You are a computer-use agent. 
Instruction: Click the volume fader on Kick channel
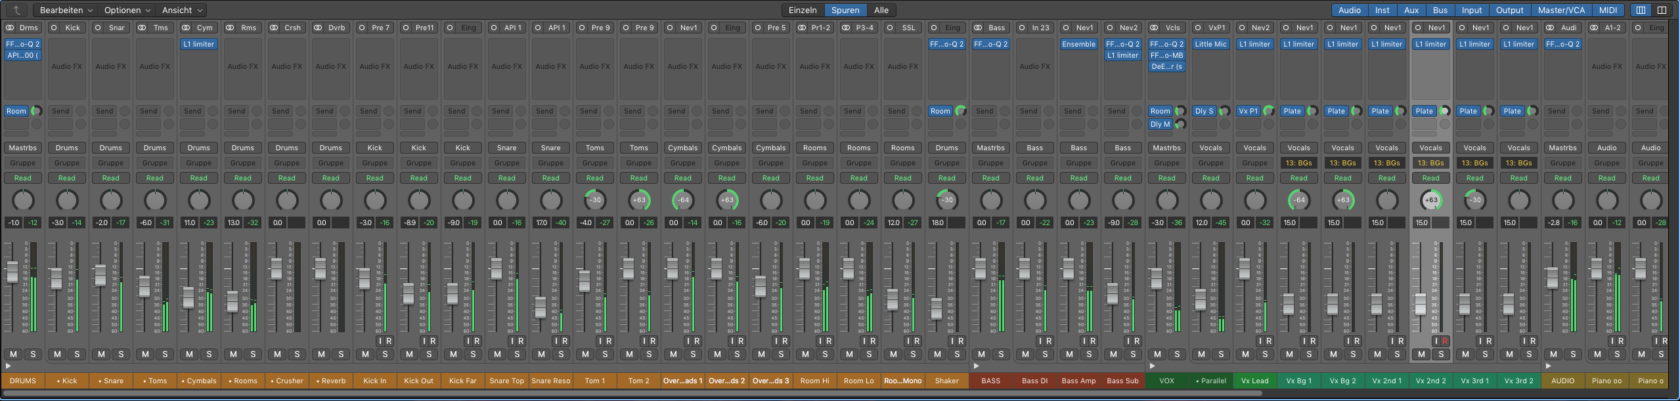coord(56,278)
